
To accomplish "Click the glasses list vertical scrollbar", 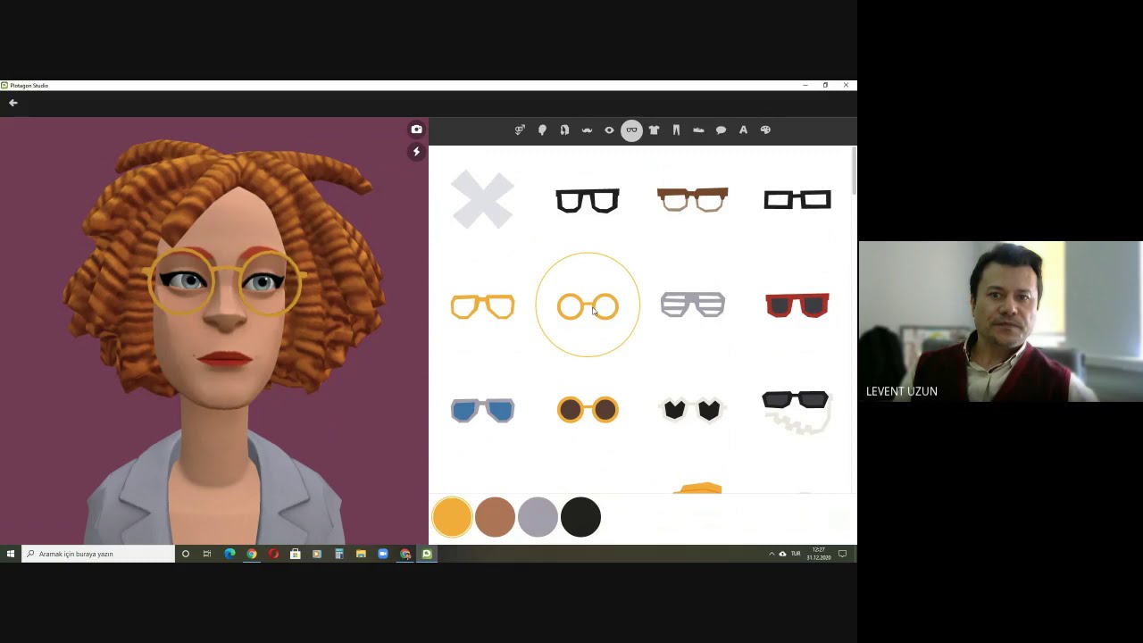I will (854, 171).
